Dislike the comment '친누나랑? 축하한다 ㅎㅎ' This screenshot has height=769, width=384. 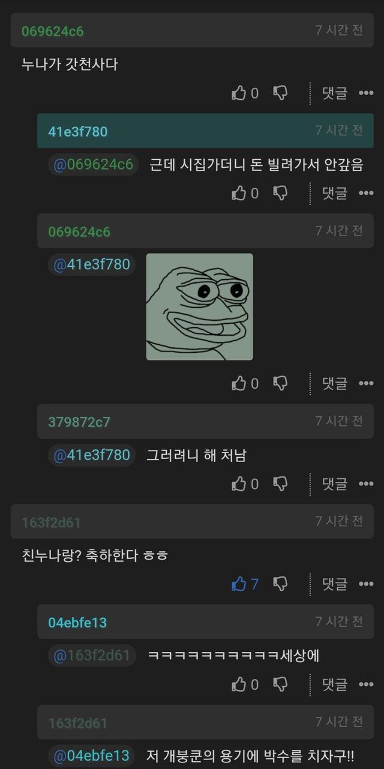(280, 584)
